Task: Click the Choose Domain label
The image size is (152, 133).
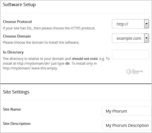Action: tap(17, 36)
